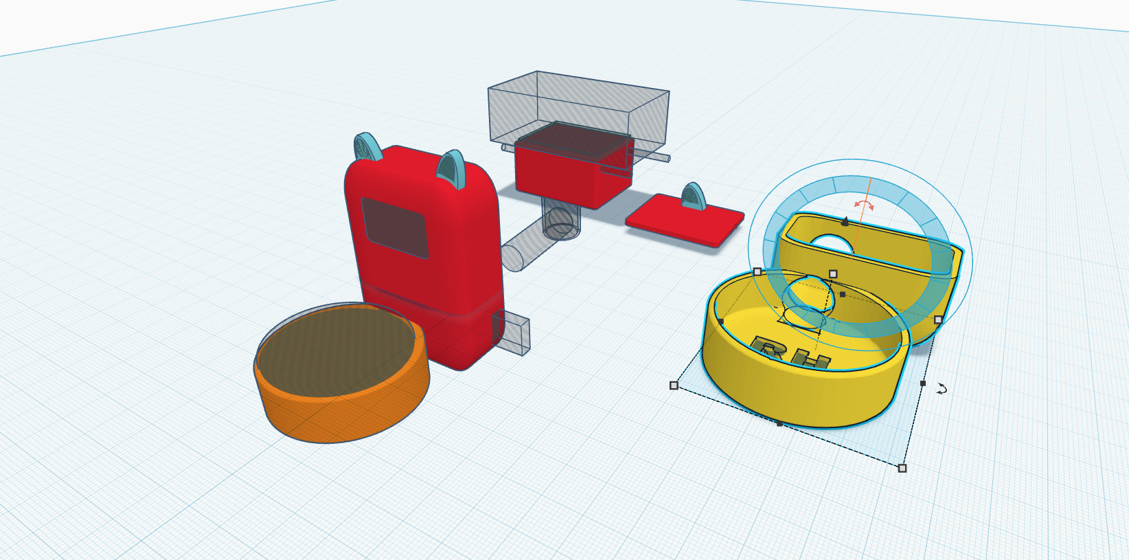1129x560 pixels.
Task: Click the black midpoint handle on the front-left edge
Action: coord(779,424)
